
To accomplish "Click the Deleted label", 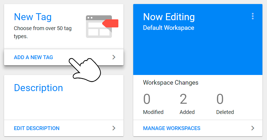I will click(x=225, y=112).
